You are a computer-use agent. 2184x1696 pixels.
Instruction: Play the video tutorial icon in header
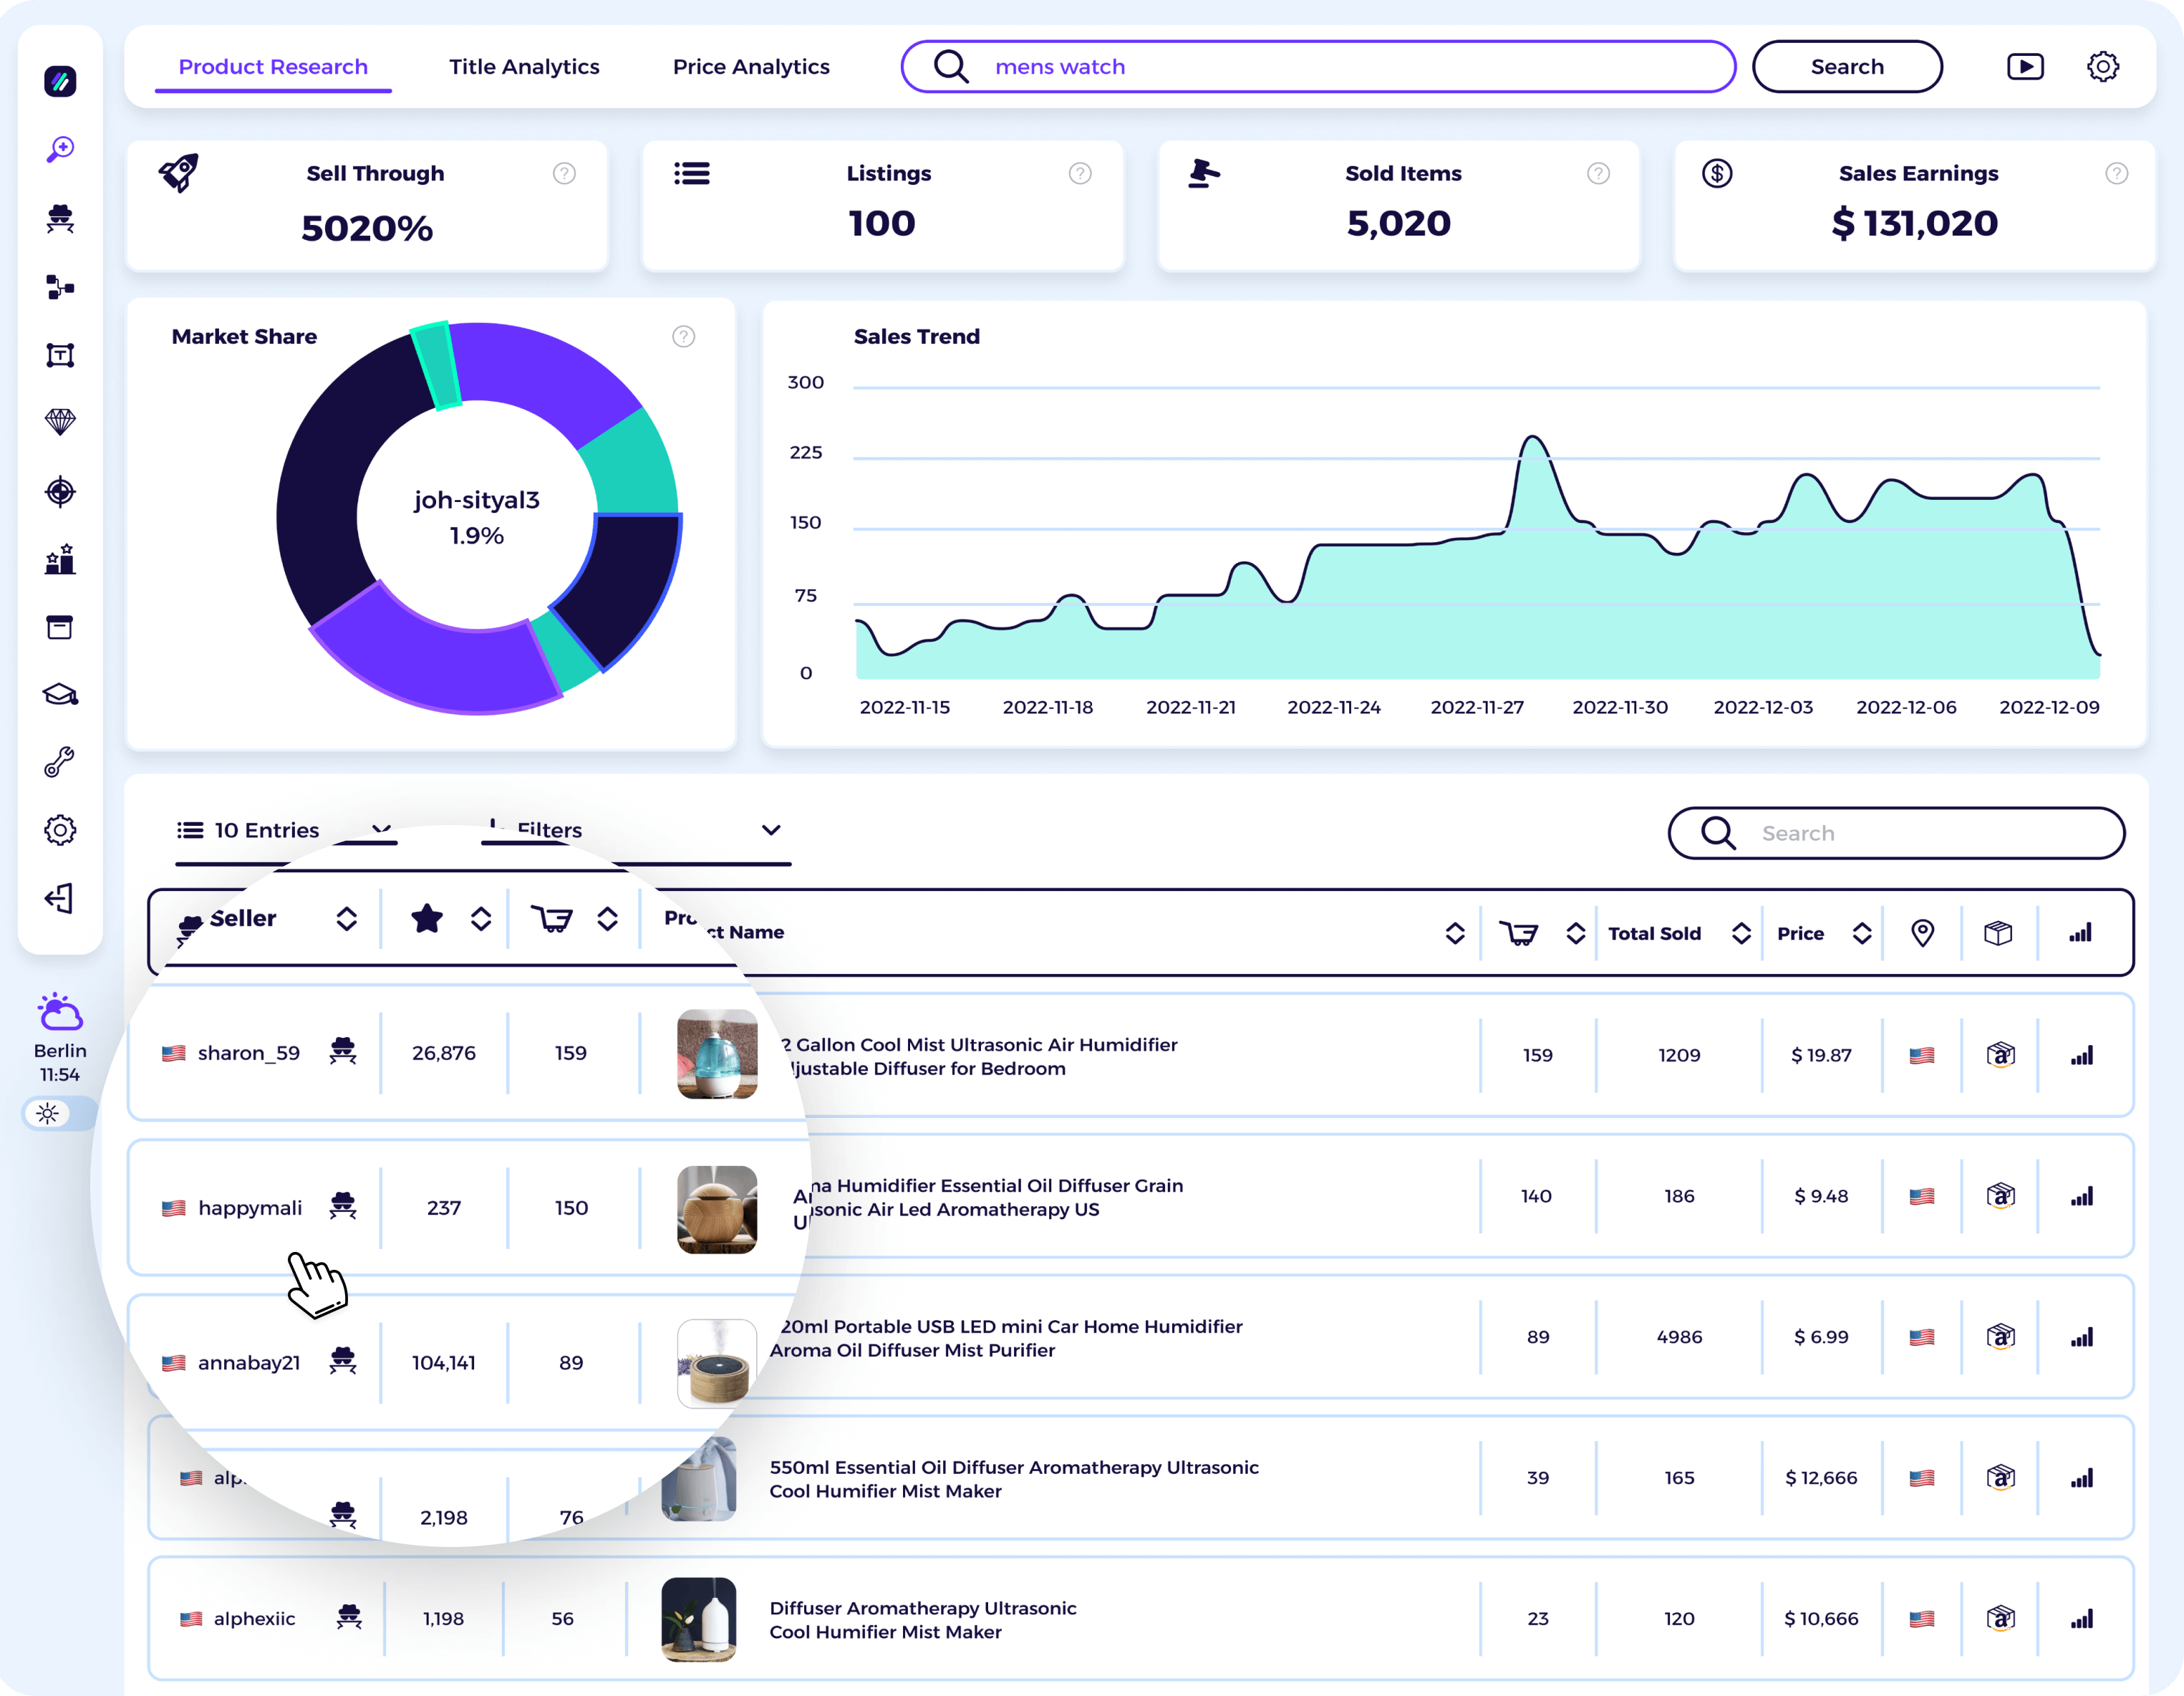[2025, 67]
